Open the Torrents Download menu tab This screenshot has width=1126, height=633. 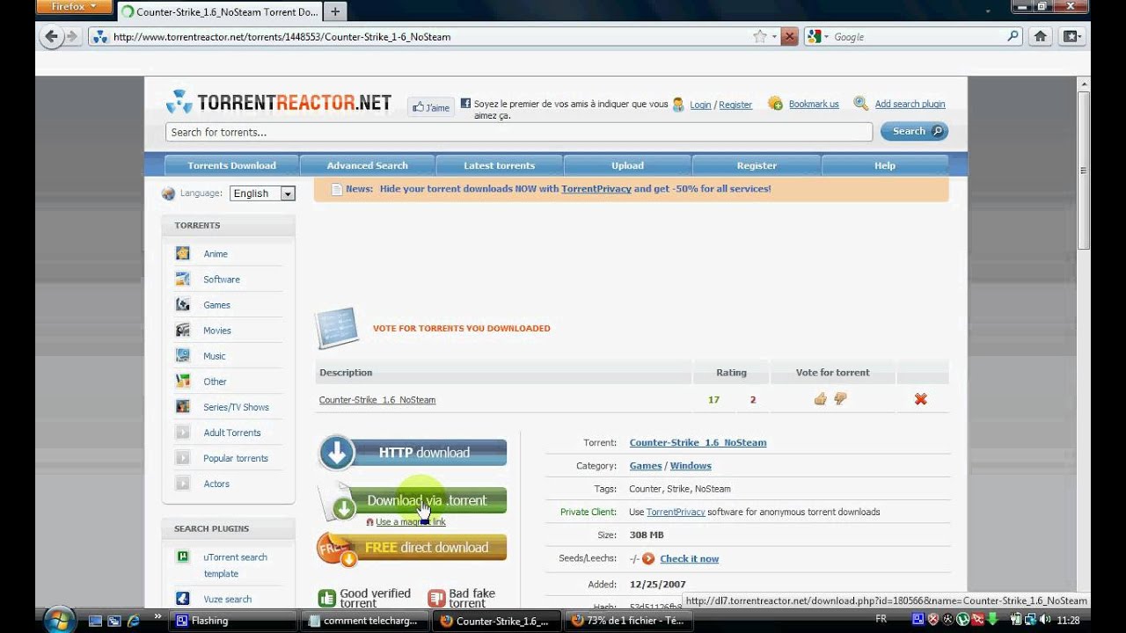click(x=231, y=165)
